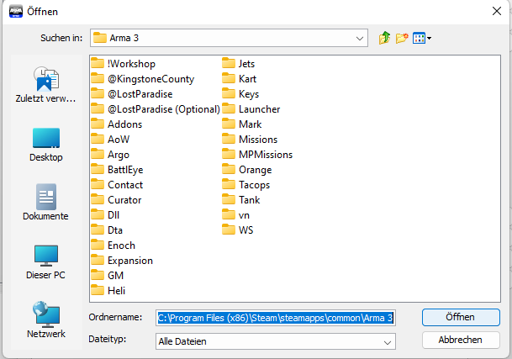Select the Contact folder
The image size is (512, 359).
point(117,185)
